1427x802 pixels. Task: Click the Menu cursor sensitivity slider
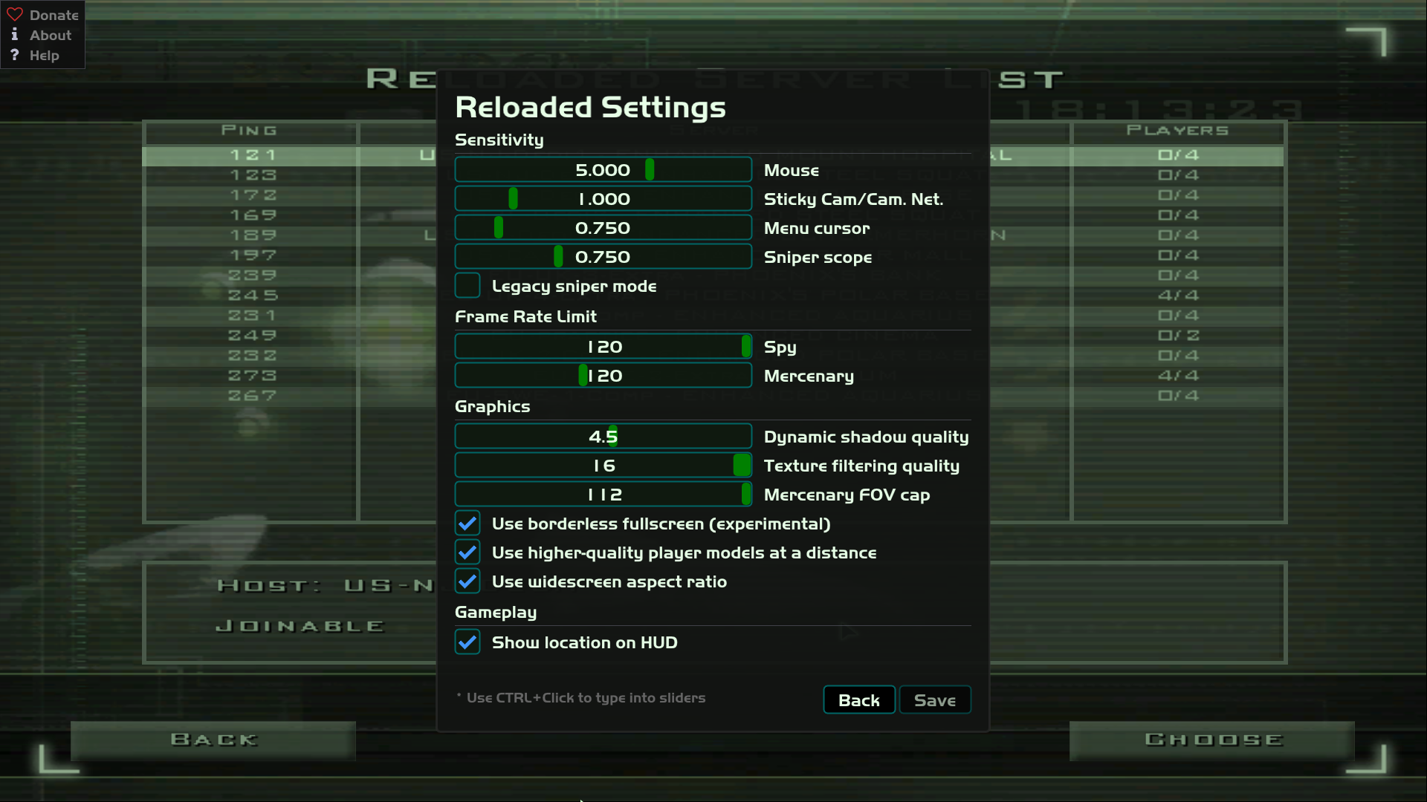(604, 228)
